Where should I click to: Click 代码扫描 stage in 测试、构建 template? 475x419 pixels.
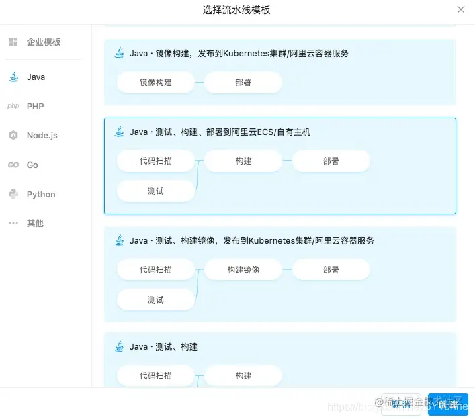click(x=156, y=376)
